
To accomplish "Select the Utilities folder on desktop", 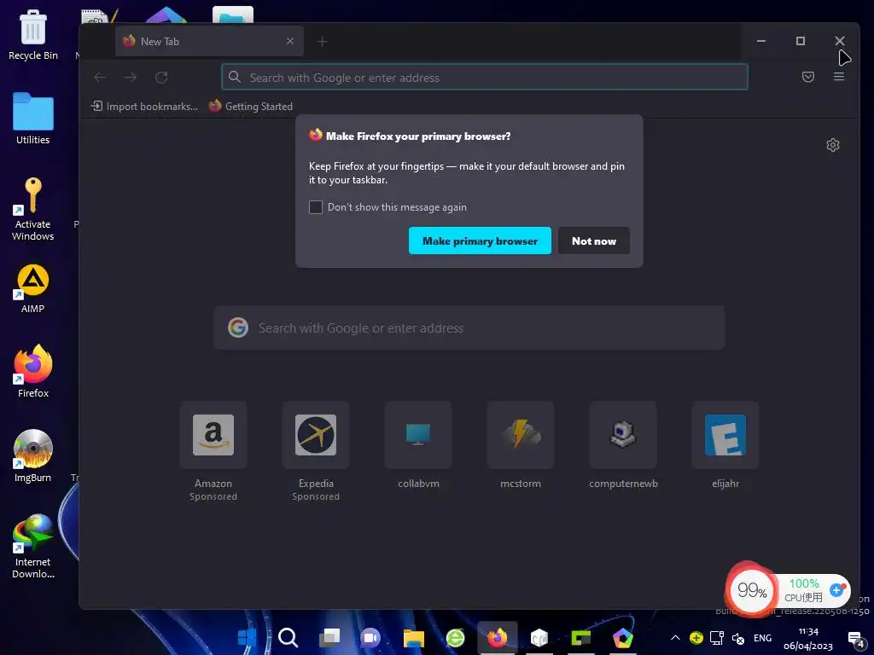I will 33,119.
